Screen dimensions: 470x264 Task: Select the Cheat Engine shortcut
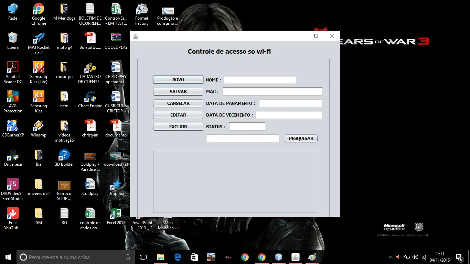tap(90, 100)
